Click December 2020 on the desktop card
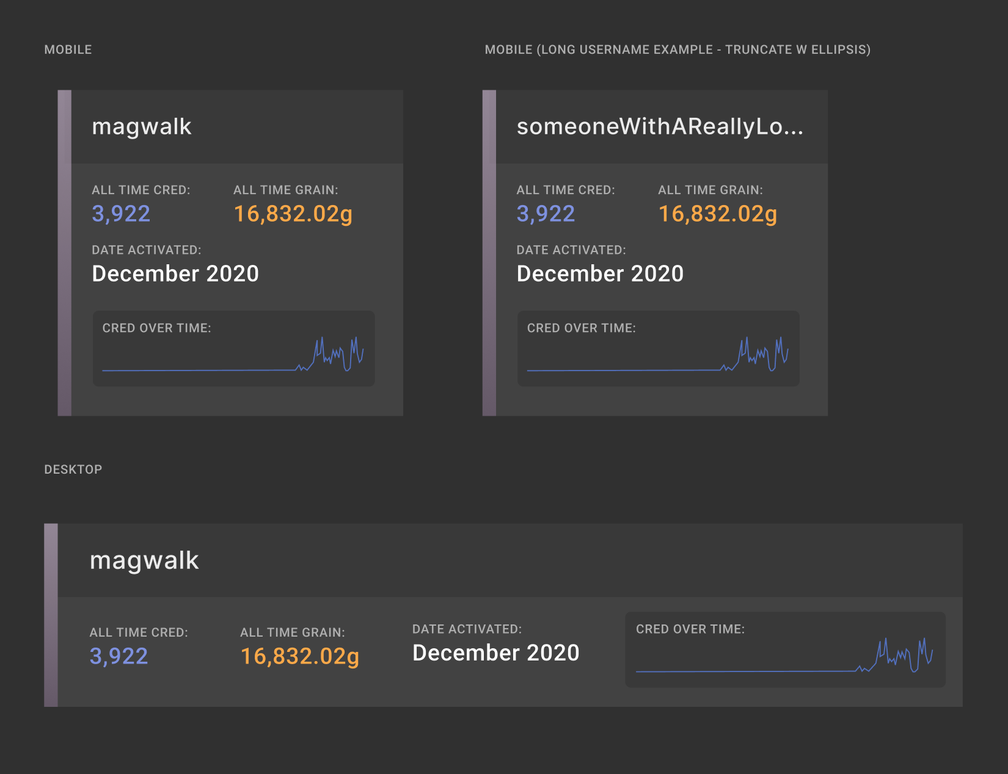The image size is (1008, 774). (x=495, y=653)
